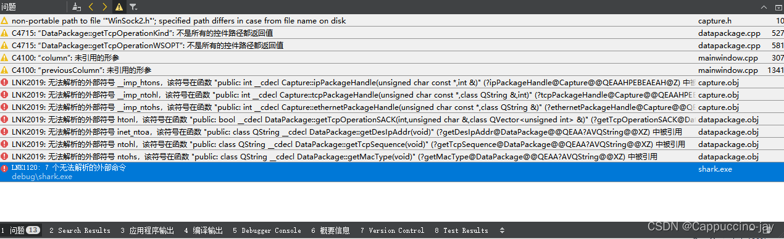Click datapackage.cpp on the line 527 row
This screenshot has width=784, height=239.
click(729, 33)
